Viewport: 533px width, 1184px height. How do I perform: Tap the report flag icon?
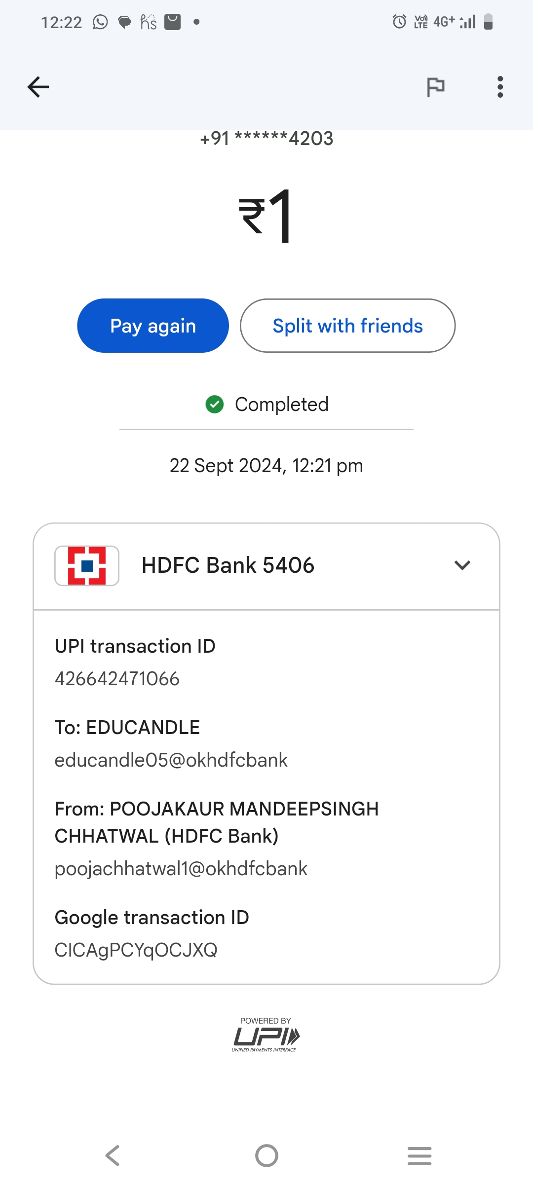click(435, 87)
